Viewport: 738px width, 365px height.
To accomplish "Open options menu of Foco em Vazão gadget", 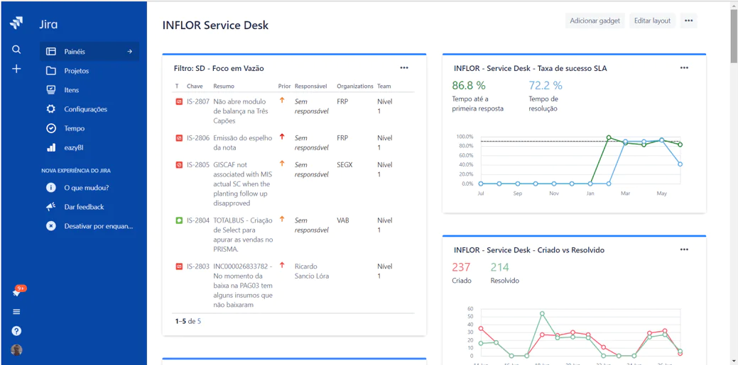I will tap(404, 68).
